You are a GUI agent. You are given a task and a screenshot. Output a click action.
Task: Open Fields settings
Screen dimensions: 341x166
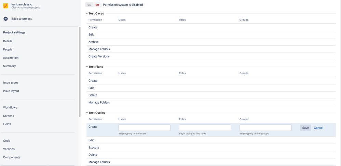point(7,124)
